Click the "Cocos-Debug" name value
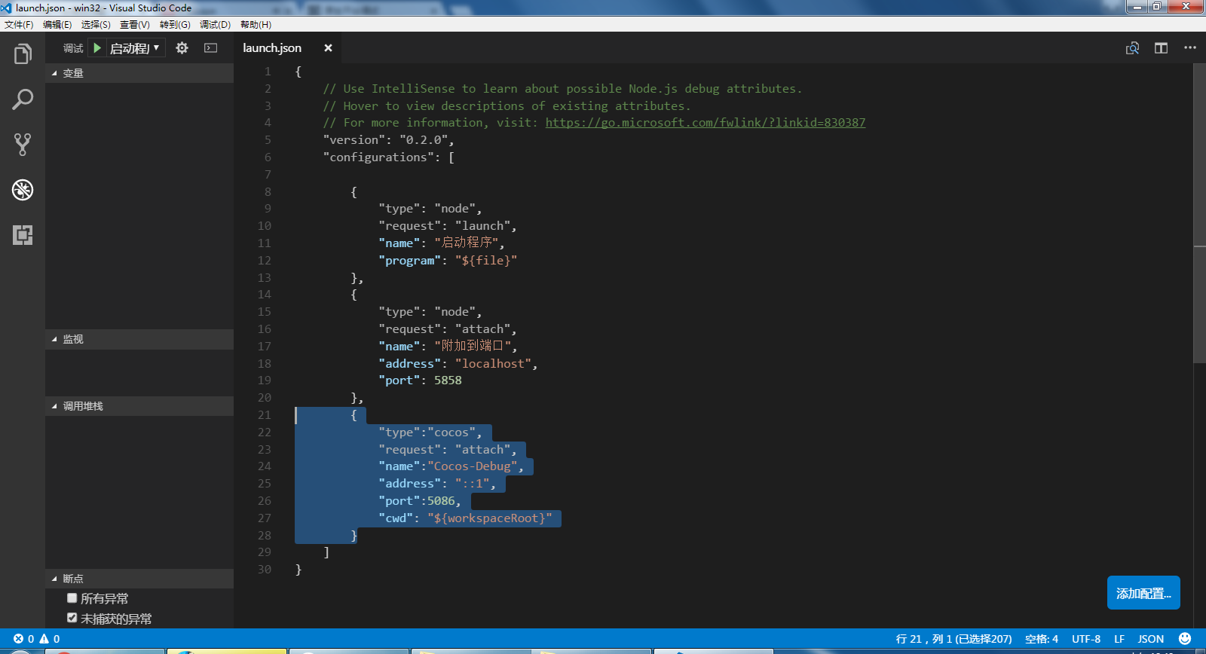 click(473, 466)
